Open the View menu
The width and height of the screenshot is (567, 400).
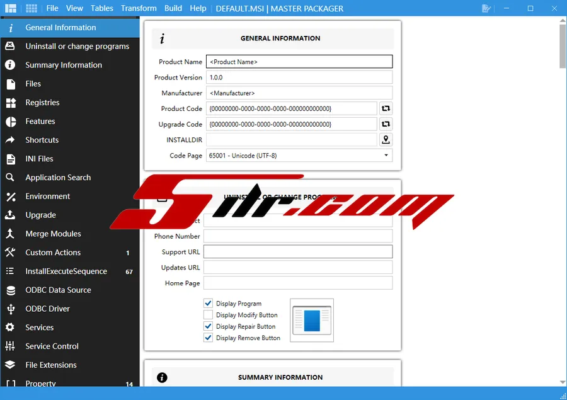point(74,8)
